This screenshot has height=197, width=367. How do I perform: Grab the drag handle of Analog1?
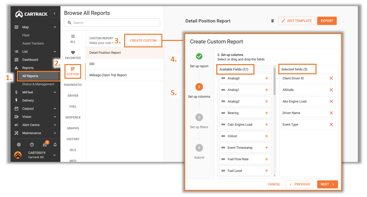click(223, 90)
